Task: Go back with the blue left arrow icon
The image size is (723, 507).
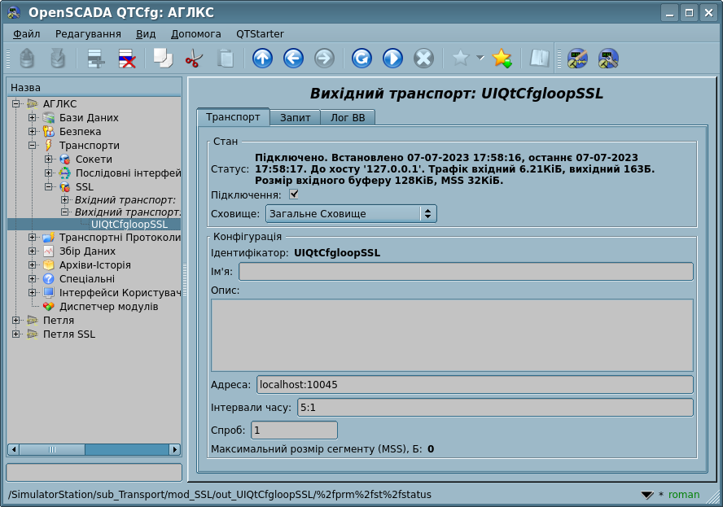Action: tap(293, 59)
